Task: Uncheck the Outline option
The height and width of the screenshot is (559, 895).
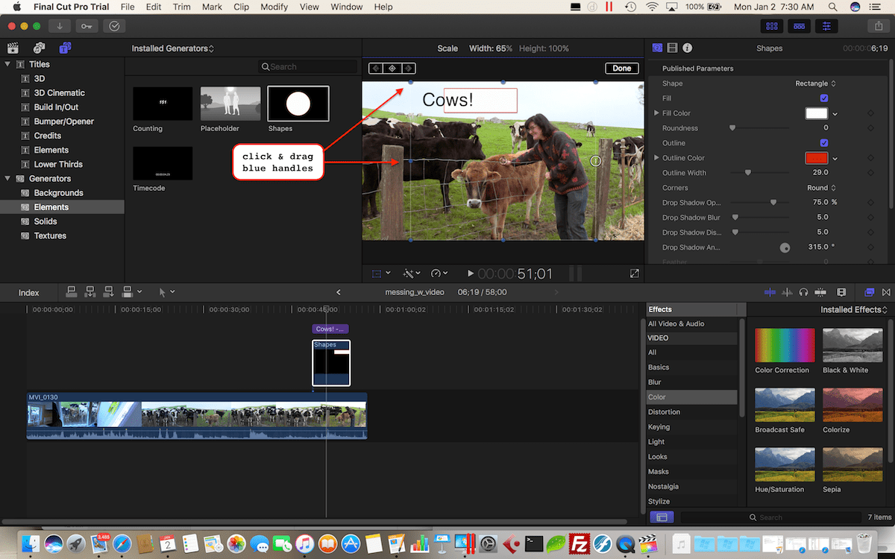Action: pos(823,142)
